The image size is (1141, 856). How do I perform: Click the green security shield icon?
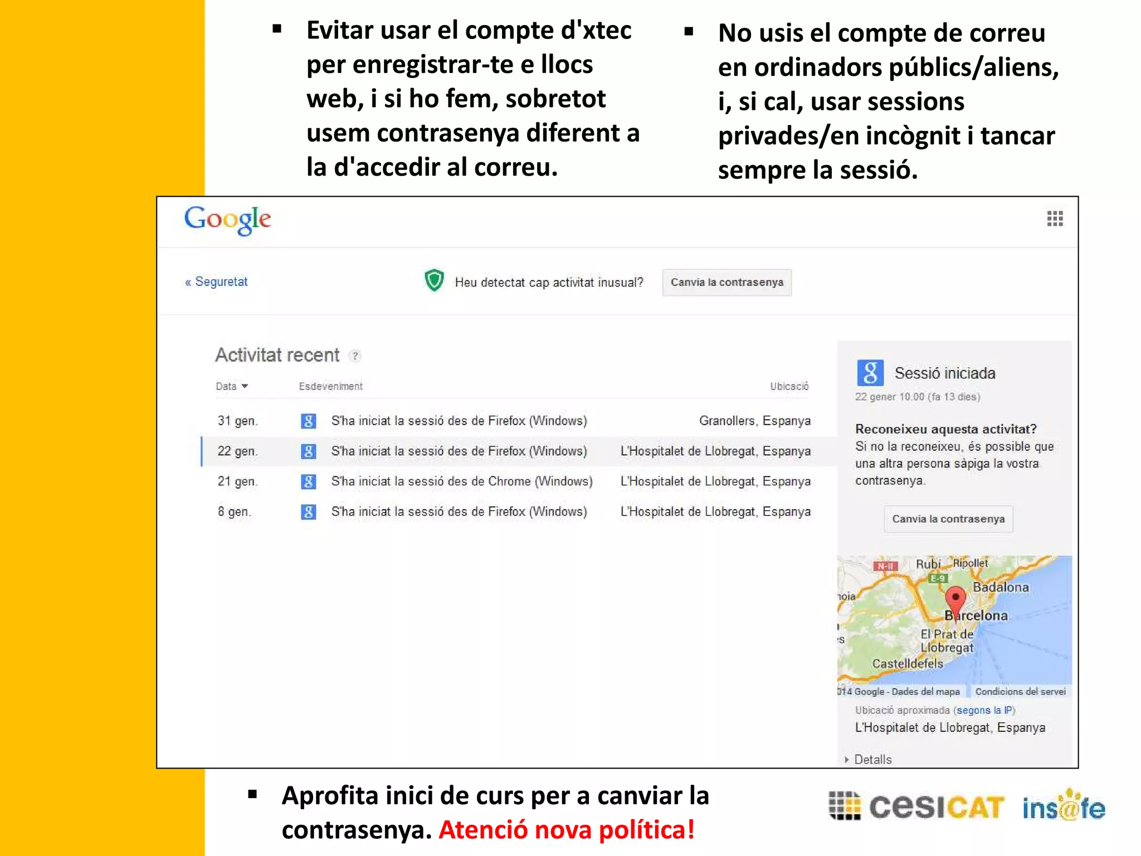coord(434,280)
